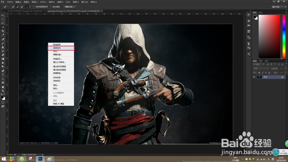Select the Dodge tool
288x162 pixels.
tap(3, 67)
